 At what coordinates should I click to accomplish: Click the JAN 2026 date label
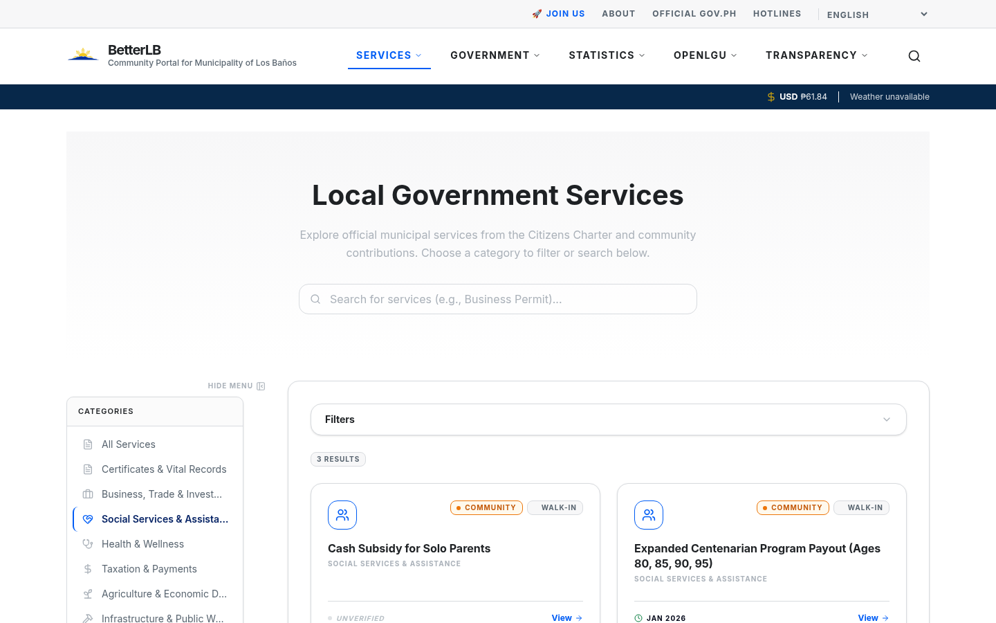[666, 618]
